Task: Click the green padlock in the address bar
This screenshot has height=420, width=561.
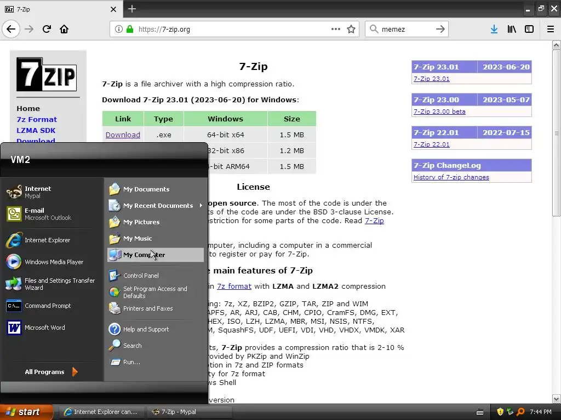Action: [130, 29]
